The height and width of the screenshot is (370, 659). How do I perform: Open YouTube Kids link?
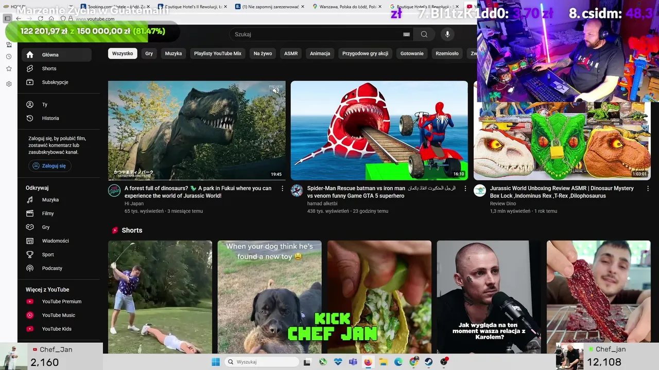pos(57,329)
